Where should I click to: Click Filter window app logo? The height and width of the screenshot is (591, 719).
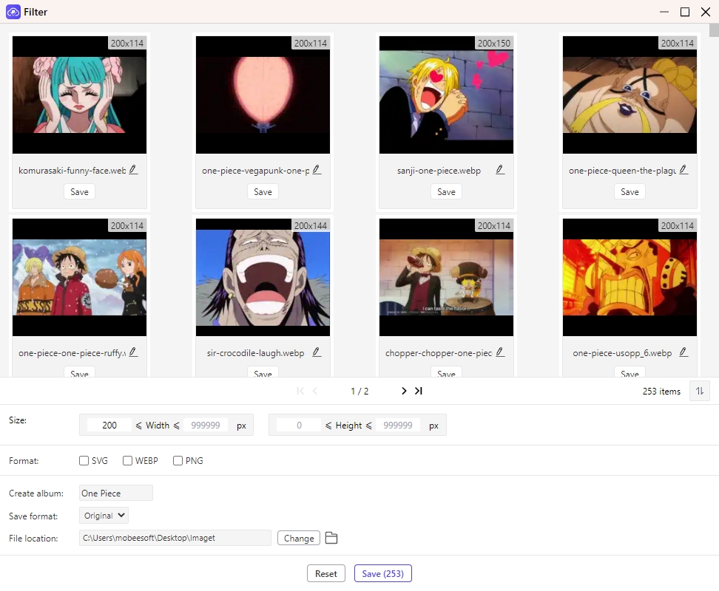click(13, 12)
